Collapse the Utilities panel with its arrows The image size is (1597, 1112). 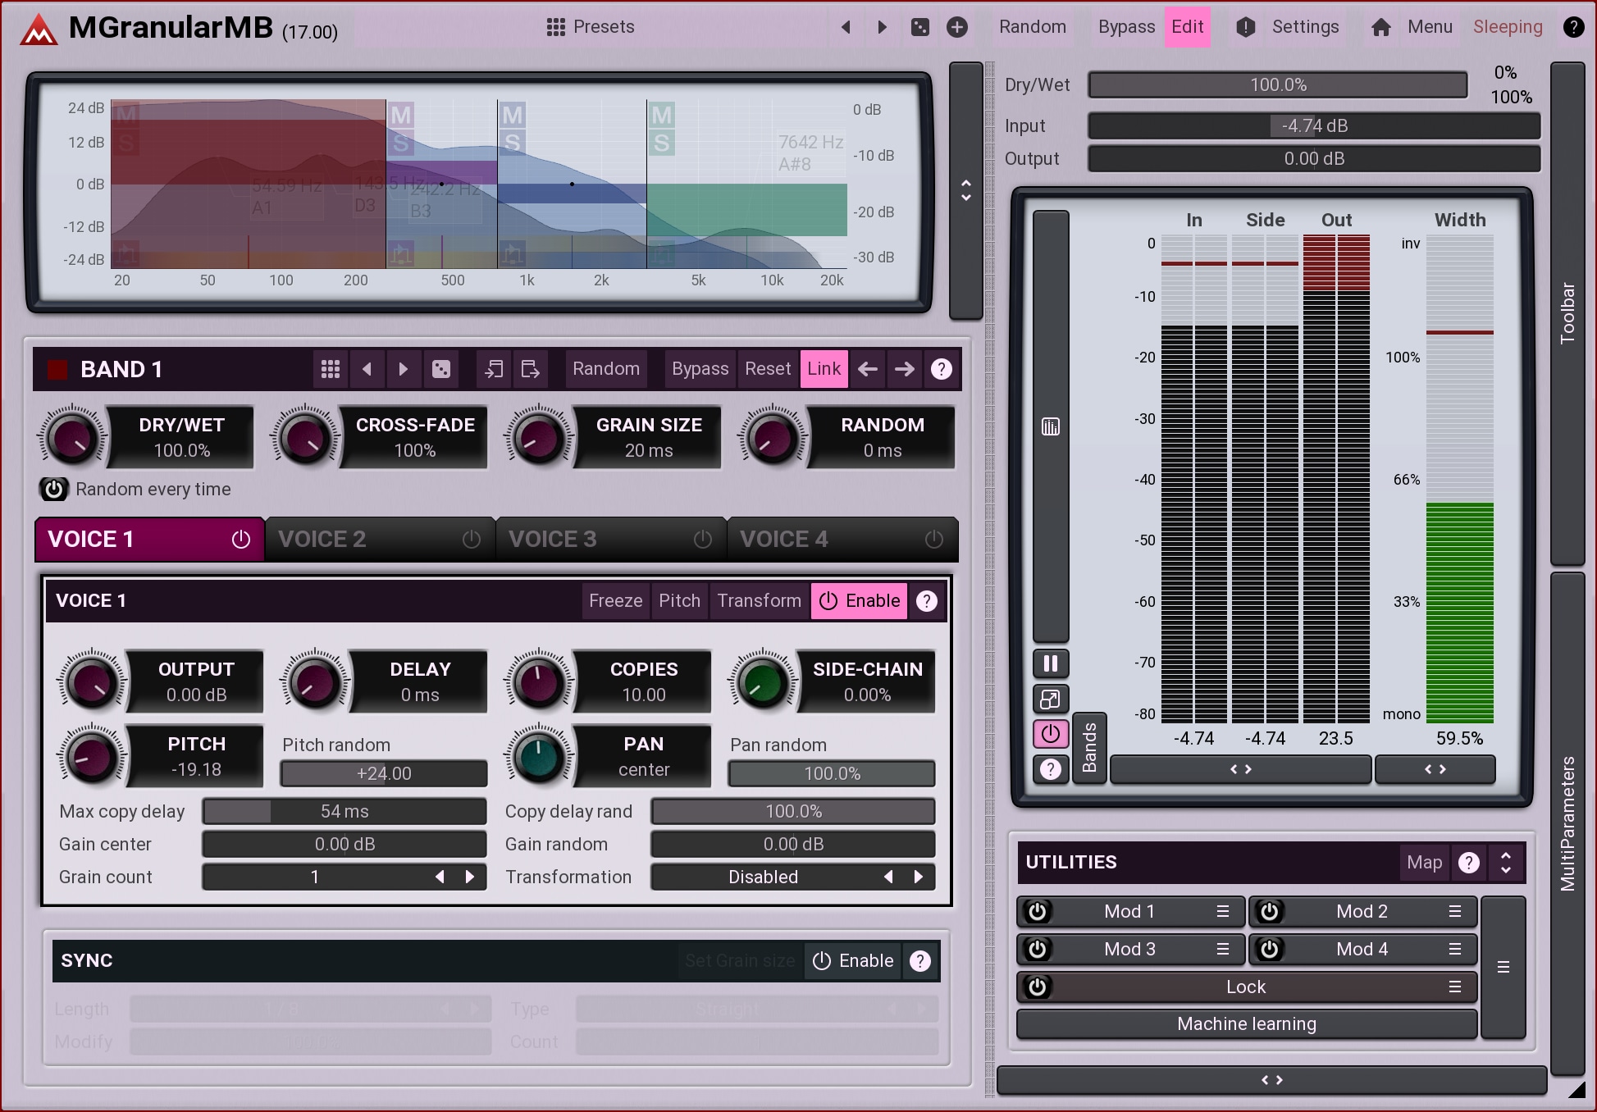[1505, 862]
